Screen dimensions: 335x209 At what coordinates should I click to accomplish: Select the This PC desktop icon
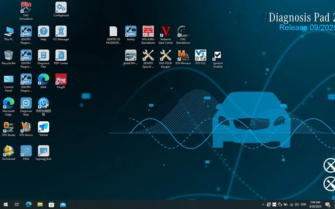[8, 33]
